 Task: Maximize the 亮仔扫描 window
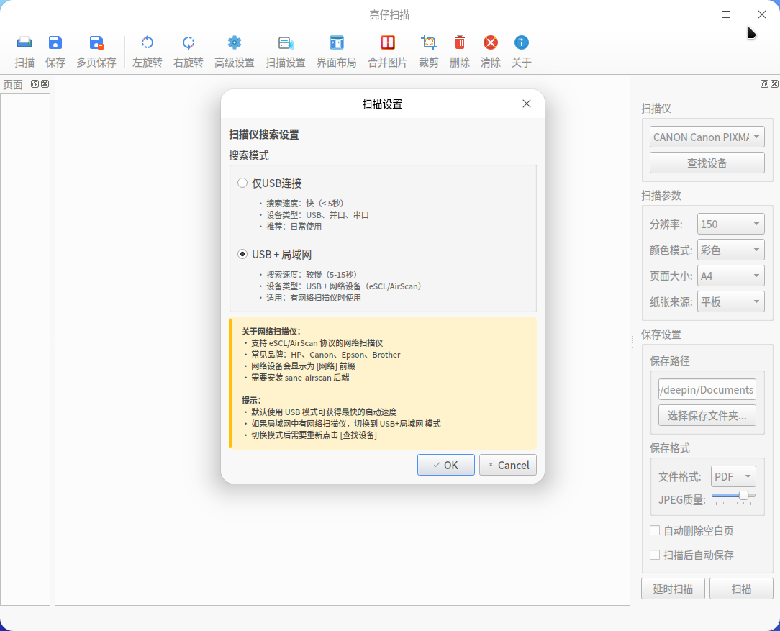[x=726, y=14]
